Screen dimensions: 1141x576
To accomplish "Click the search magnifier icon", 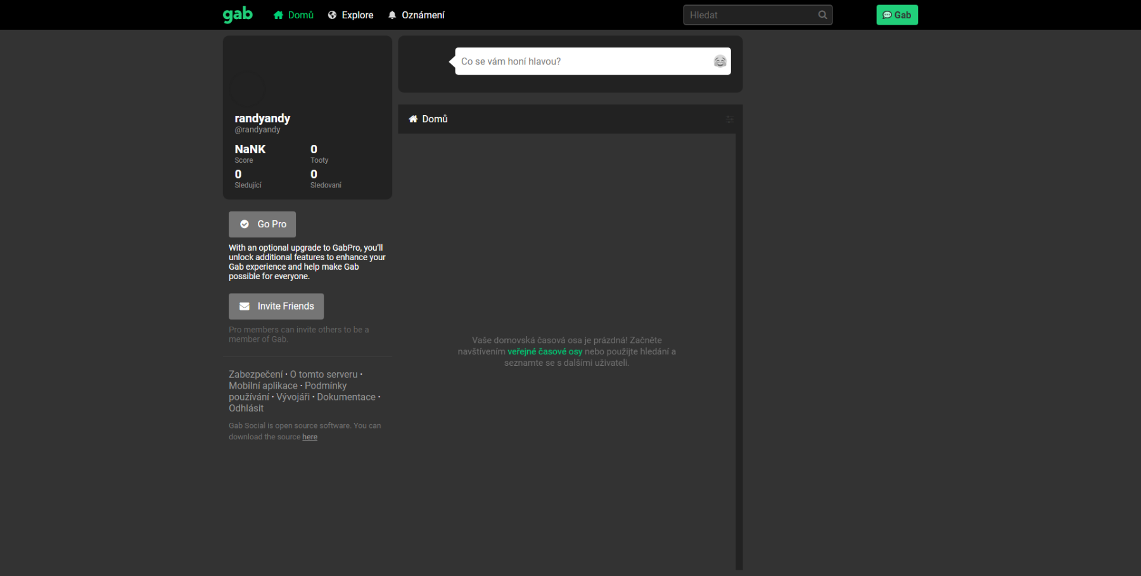I will coord(822,15).
